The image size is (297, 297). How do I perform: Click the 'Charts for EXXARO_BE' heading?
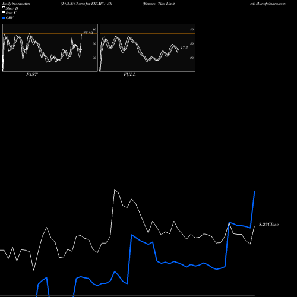point(93,4)
